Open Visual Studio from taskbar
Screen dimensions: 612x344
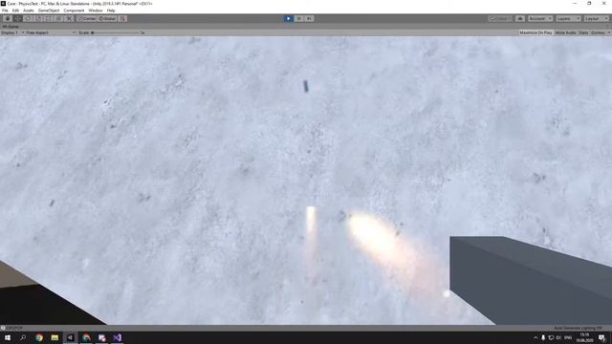(x=118, y=337)
